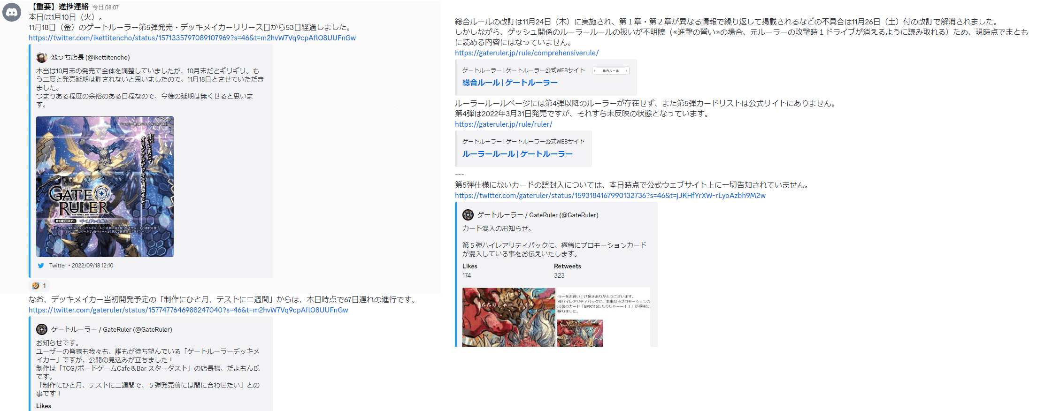Click the tweet text カード混入のお知らせ。

click(497, 228)
